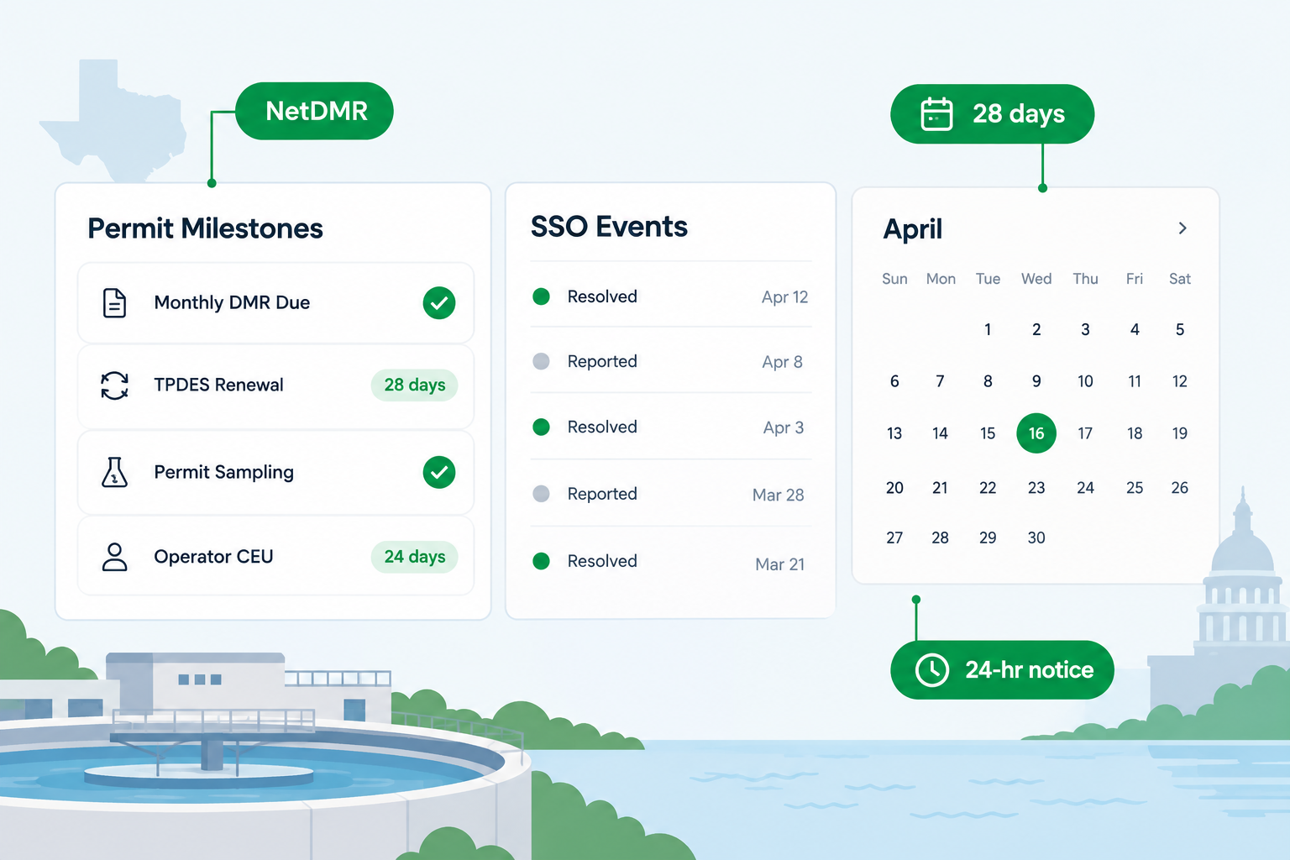Click the Wed column header in calendar
1290x860 pixels.
(x=1036, y=279)
